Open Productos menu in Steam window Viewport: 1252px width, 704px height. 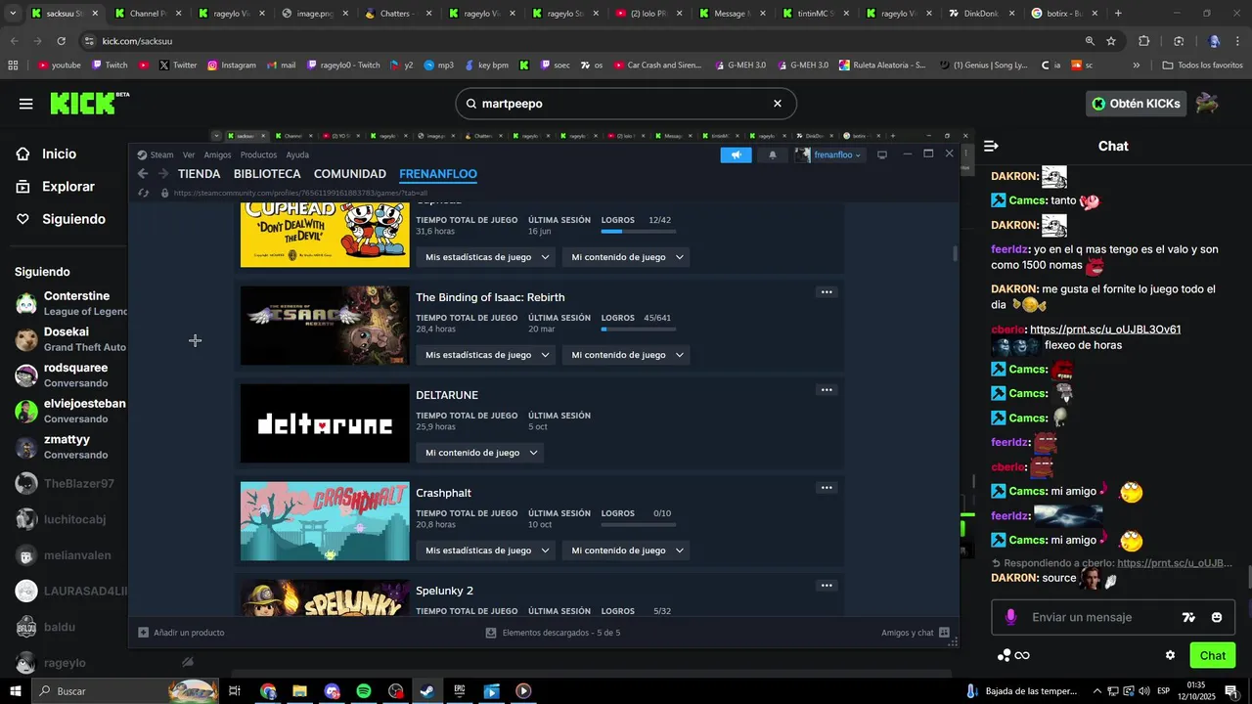tap(258, 154)
